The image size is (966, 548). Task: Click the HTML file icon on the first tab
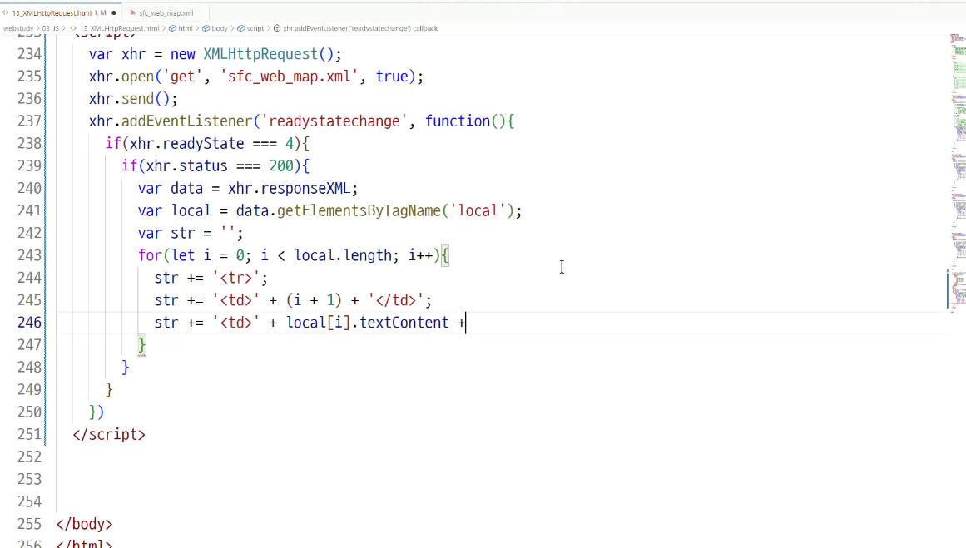(6, 13)
